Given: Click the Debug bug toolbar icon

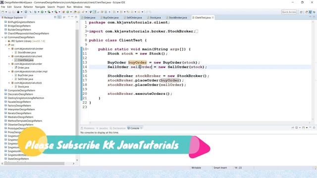Looking at the screenshot, I should 35,12.
